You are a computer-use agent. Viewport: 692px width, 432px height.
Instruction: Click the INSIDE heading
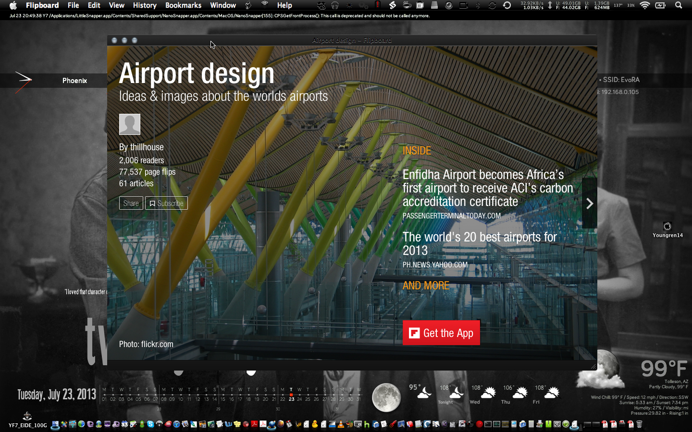pyautogui.click(x=417, y=151)
